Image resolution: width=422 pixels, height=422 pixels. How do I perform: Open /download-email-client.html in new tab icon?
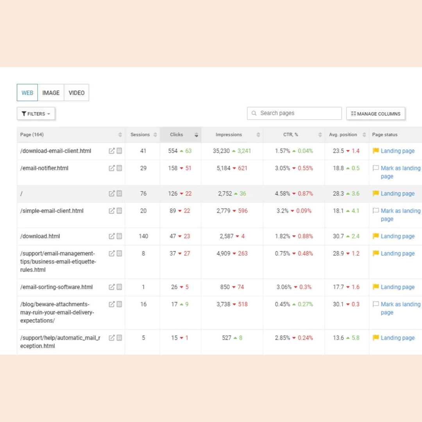click(x=112, y=151)
